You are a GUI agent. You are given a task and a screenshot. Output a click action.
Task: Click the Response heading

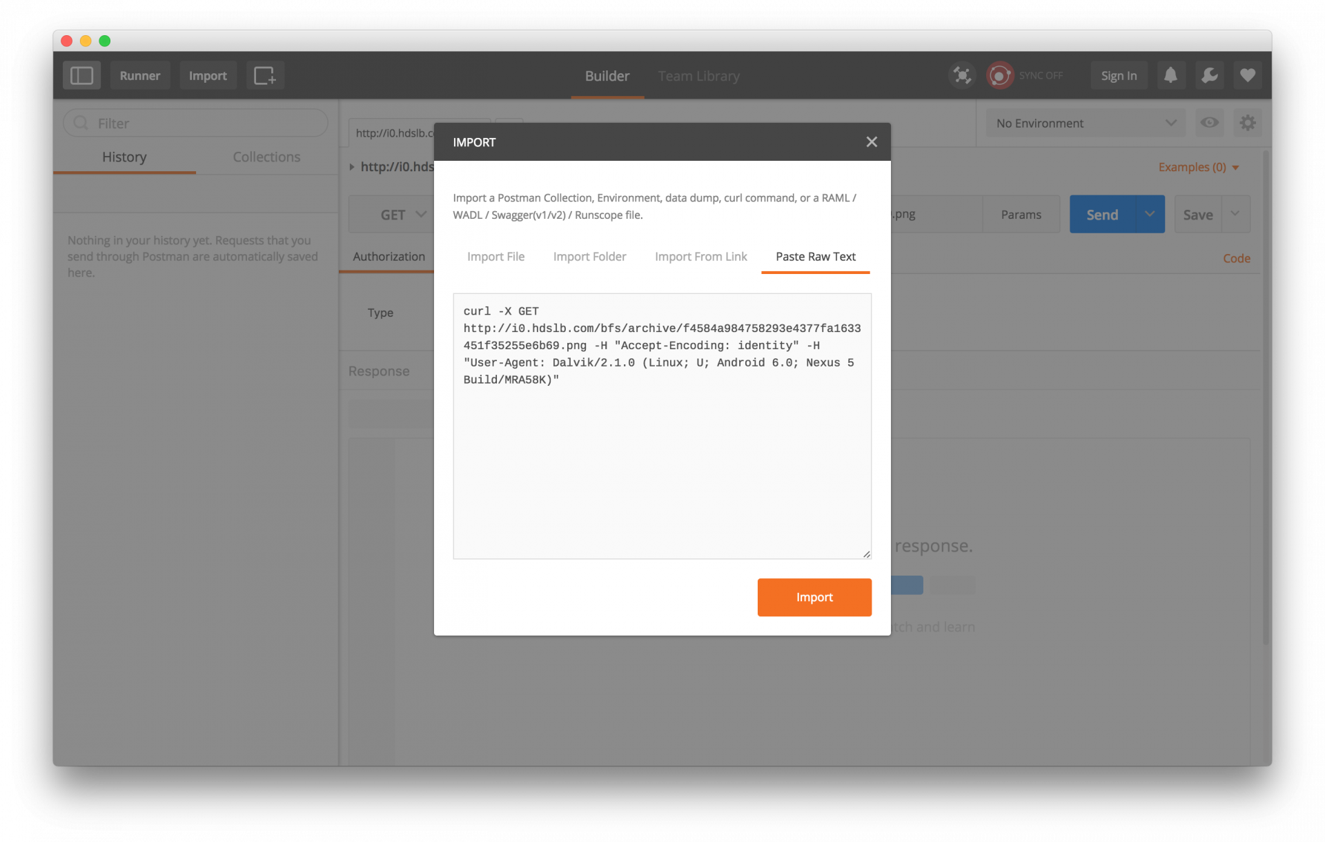tap(379, 371)
